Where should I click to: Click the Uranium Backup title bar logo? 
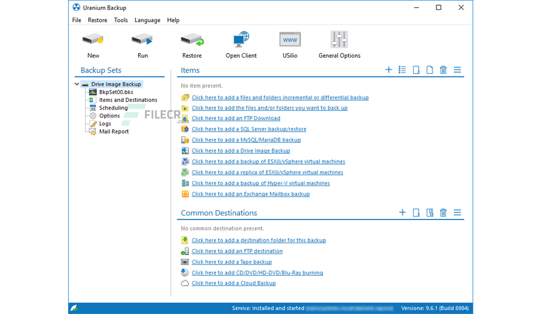click(x=77, y=7)
